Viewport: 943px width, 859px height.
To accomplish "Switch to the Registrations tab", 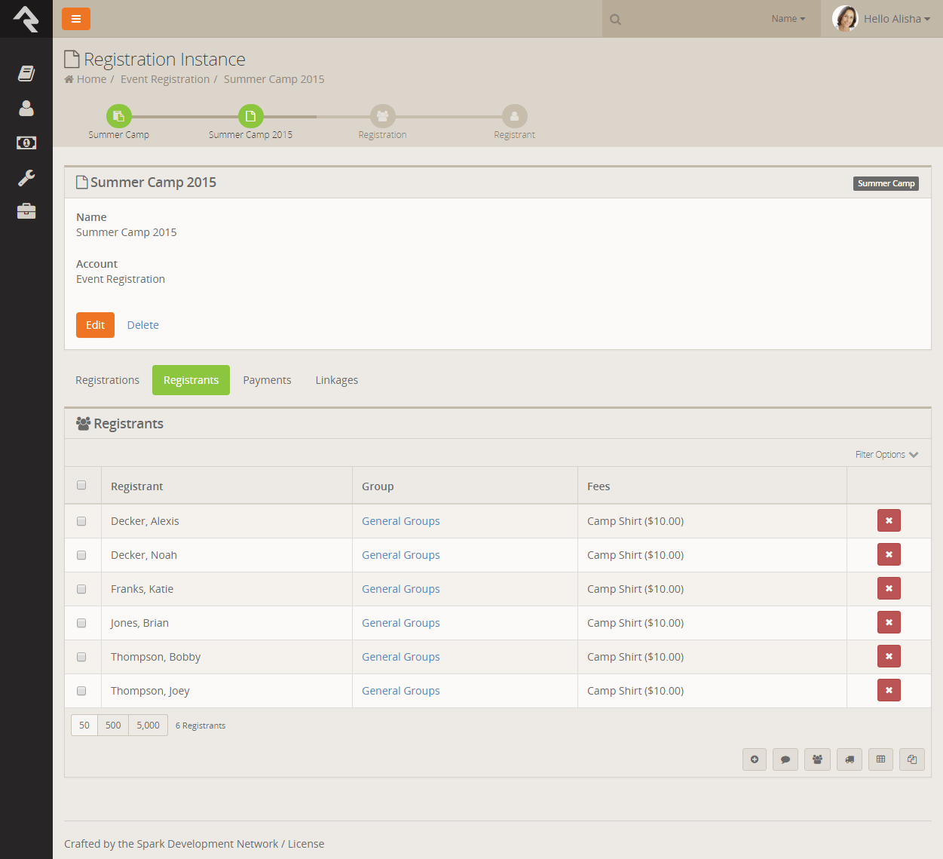I will click(107, 380).
